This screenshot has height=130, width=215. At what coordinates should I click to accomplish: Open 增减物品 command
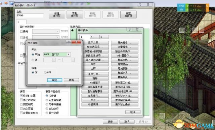125,64
